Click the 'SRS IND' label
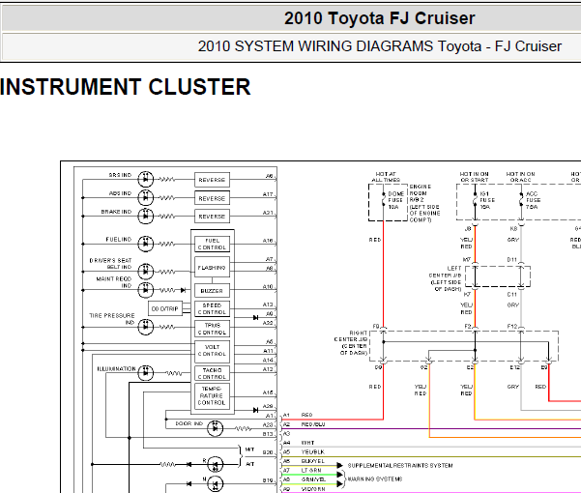 coord(120,175)
